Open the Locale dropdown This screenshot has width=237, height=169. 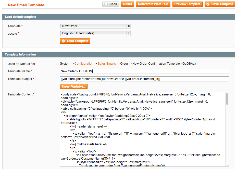pyautogui.click(x=95, y=33)
